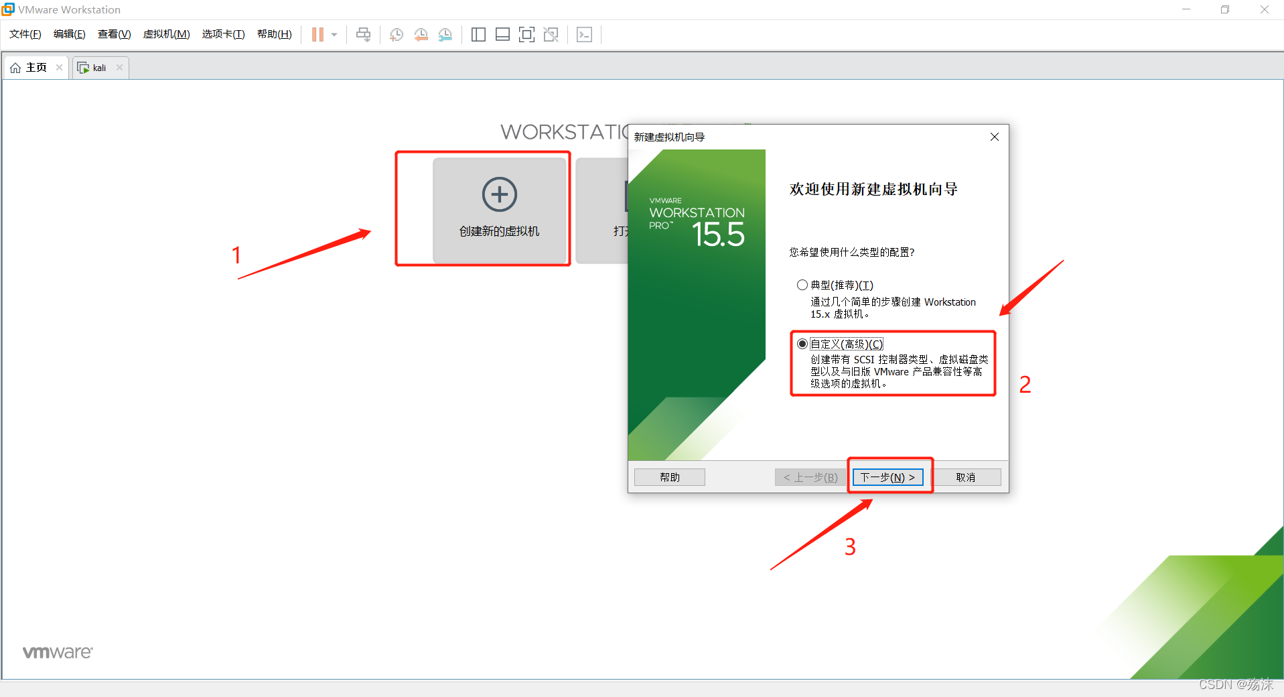Open the 虚拟机(M) menu
The height and width of the screenshot is (697, 1284).
coord(166,34)
